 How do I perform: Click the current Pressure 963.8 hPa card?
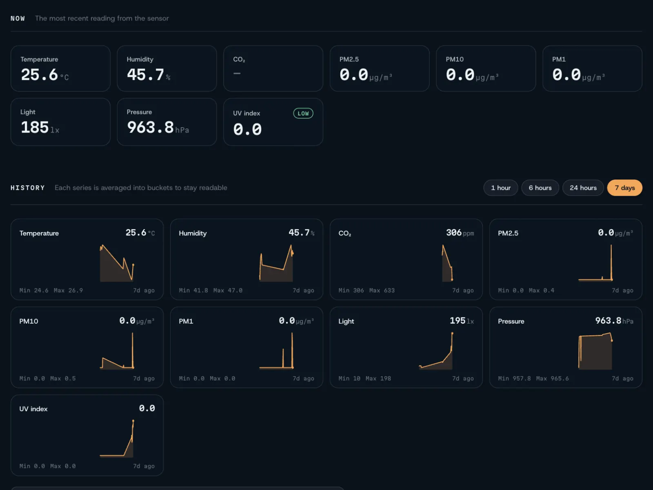(x=167, y=122)
